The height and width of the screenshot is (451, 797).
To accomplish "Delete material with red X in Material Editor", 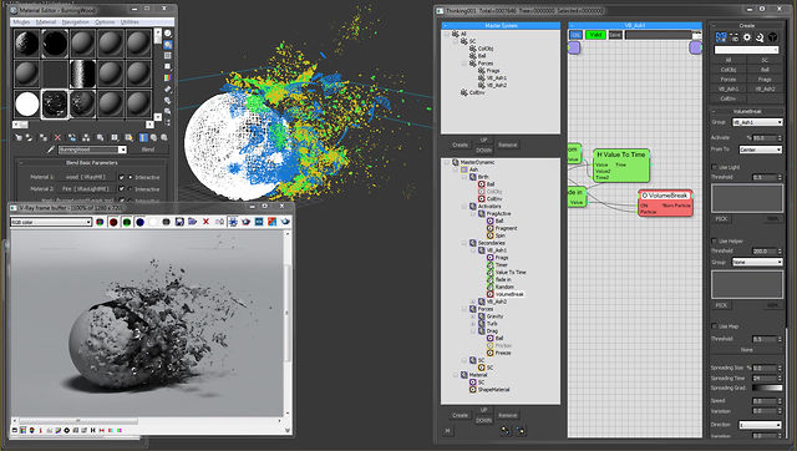I will point(58,137).
